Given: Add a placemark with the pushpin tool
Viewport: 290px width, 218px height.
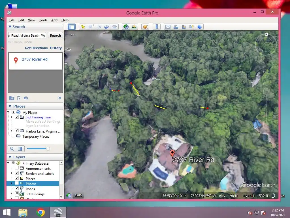Looking at the screenshot, I should (x=83, y=27).
